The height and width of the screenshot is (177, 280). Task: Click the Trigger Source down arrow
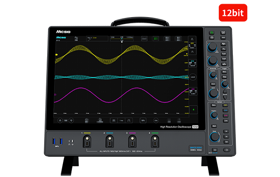[225, 97]
